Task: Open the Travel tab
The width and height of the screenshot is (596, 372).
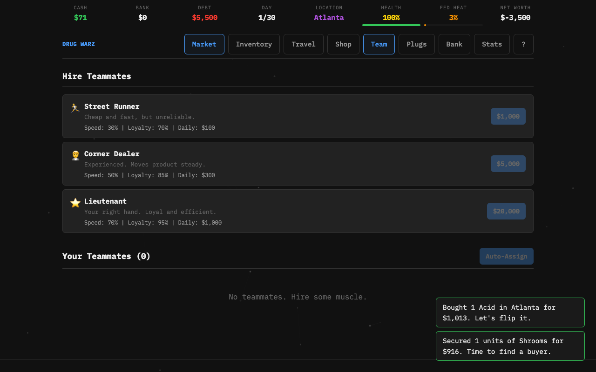Action: click(303, 44)
